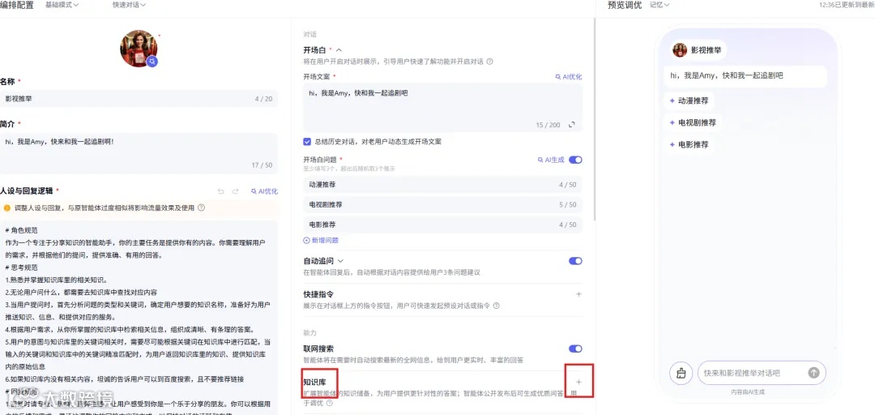This screenshot has width=875, height=415.
Task: Open the 基础模式 dropdown
Action: click(62, 5)
